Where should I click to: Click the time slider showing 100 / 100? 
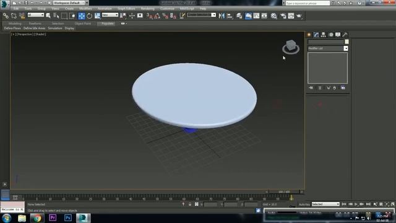point(284,192)
